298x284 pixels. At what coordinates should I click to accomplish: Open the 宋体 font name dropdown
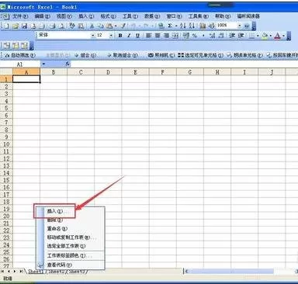pos(93,36)
